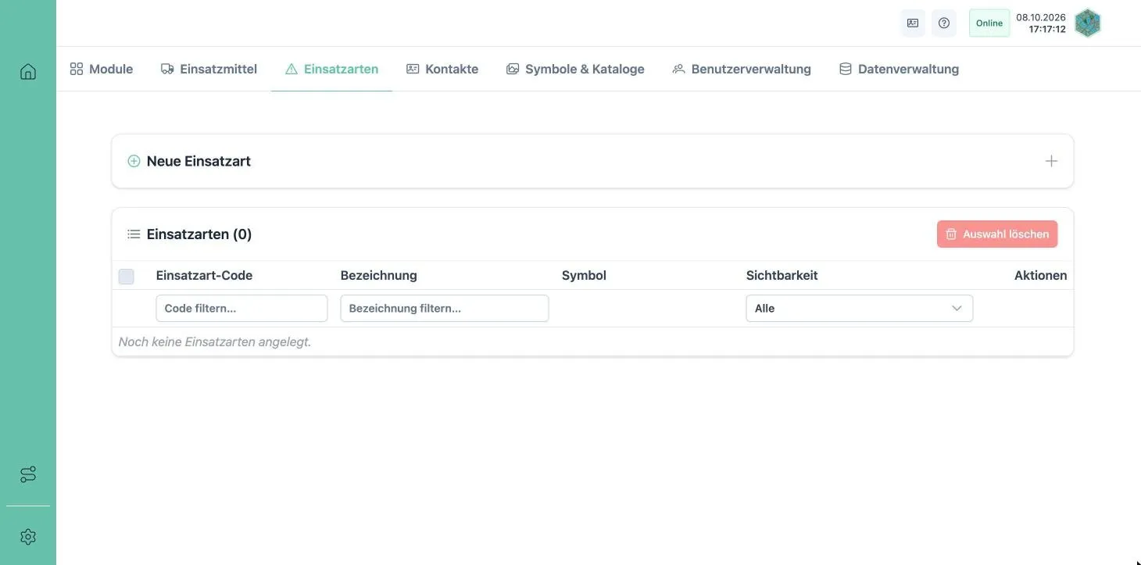The width and height of the screenshot is (1141, 565).
Task: Go to the home page icon
Action: [x=28, y=72]
